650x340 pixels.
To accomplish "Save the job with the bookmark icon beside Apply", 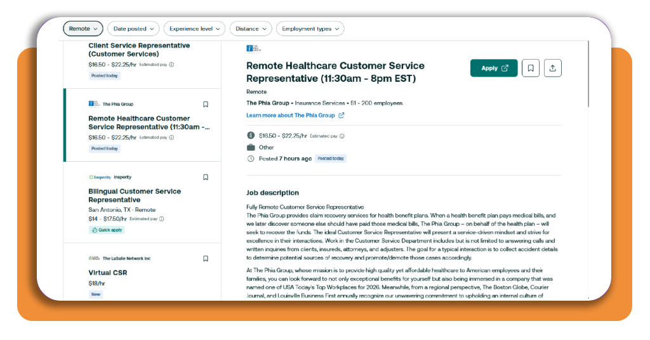I will click(531, 68).
